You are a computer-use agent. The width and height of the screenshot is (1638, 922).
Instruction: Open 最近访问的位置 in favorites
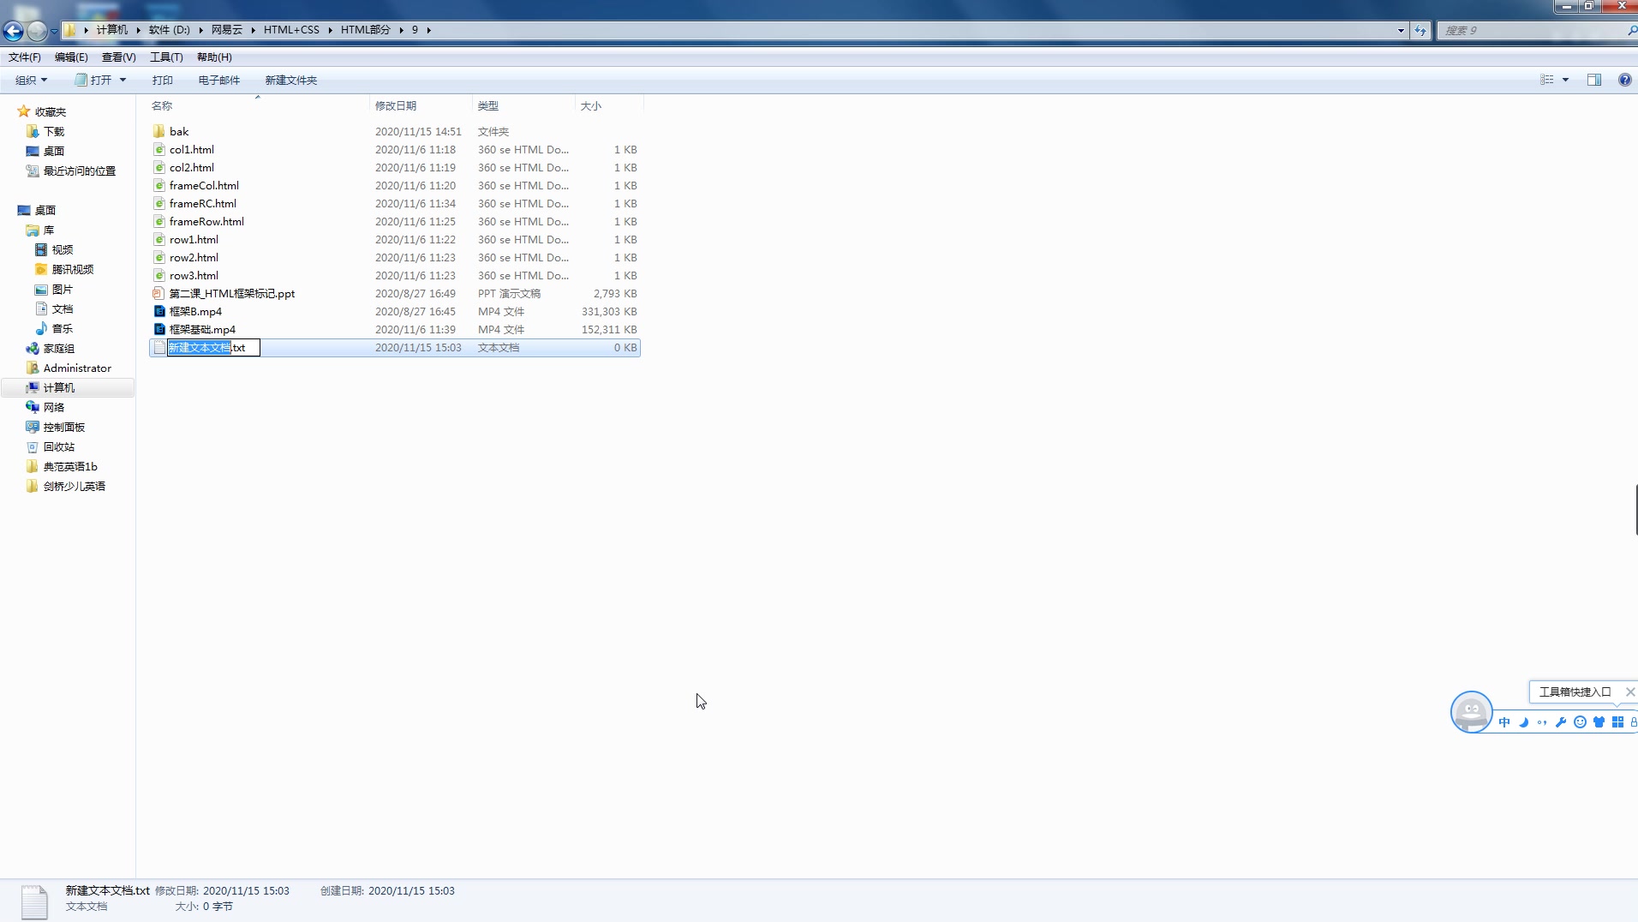[80, 171]
